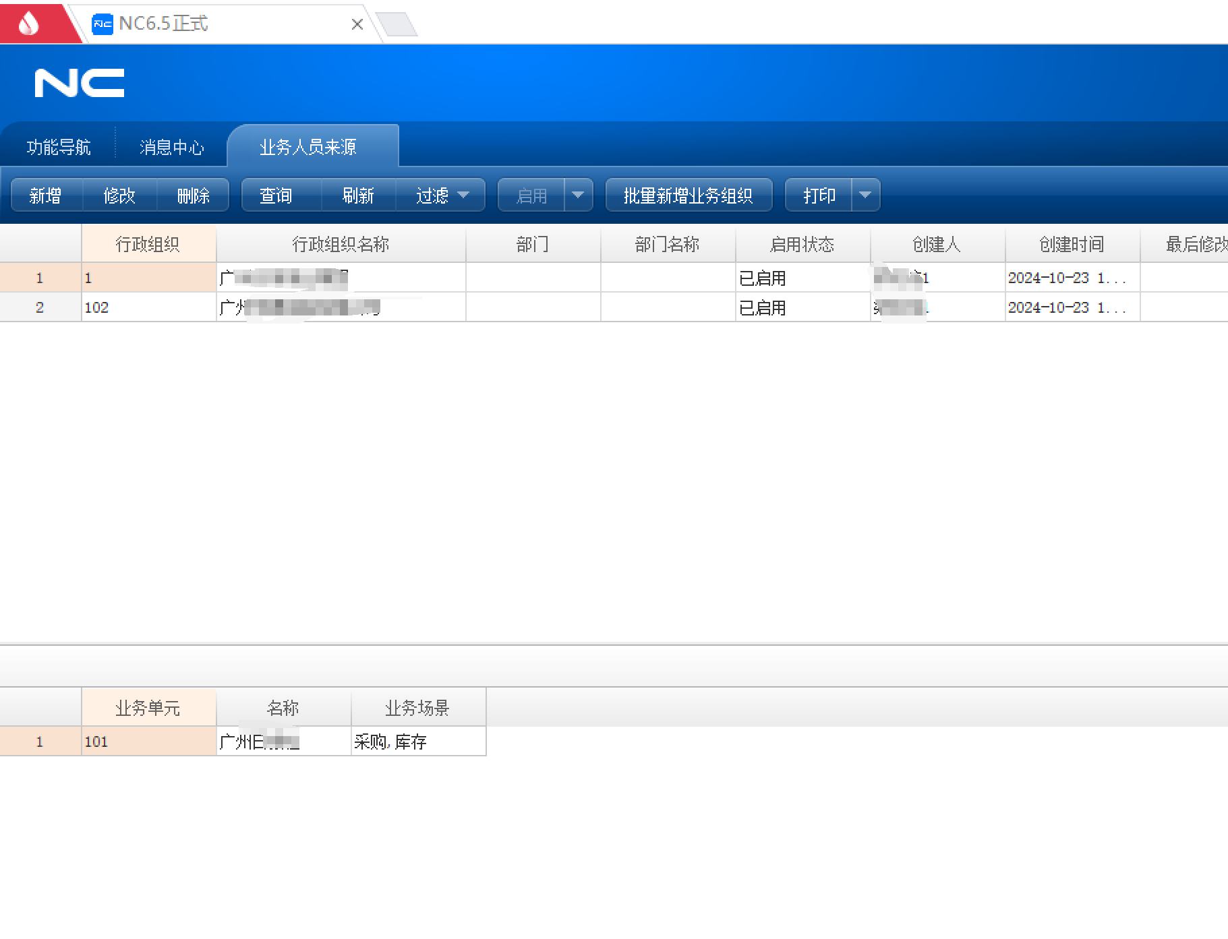The height and width of the screenshot is (939, 1228).
Task: Click the 业务场景 column header
Action: point(418,708)
